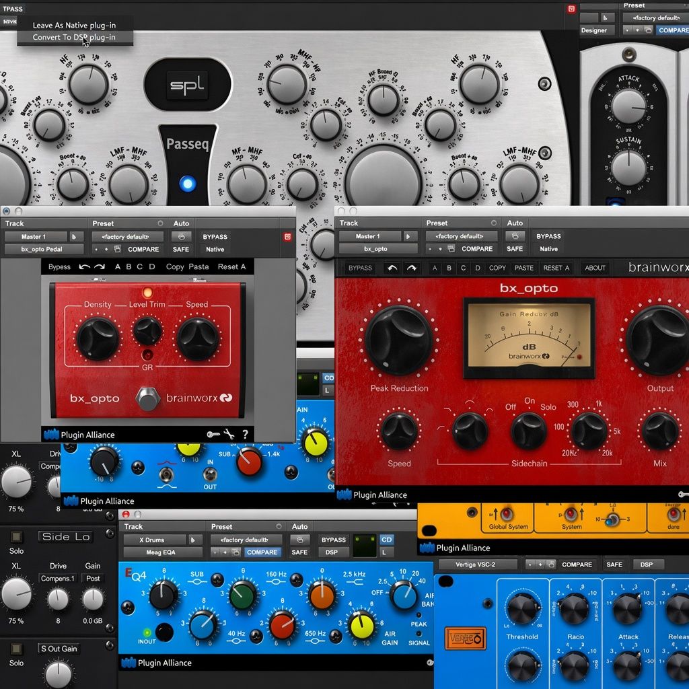Select setting D in bx_opto brainworx toolbar
This screenshot has width=689, height=689.
click(x=478, y=268)
